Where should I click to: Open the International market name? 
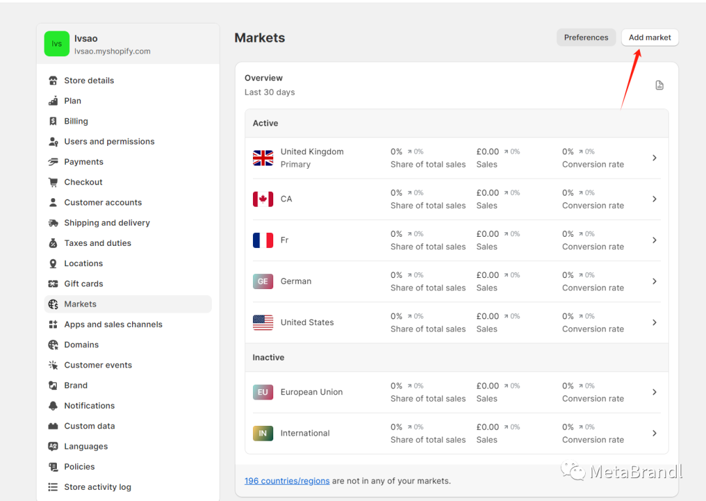click(305, 433)
